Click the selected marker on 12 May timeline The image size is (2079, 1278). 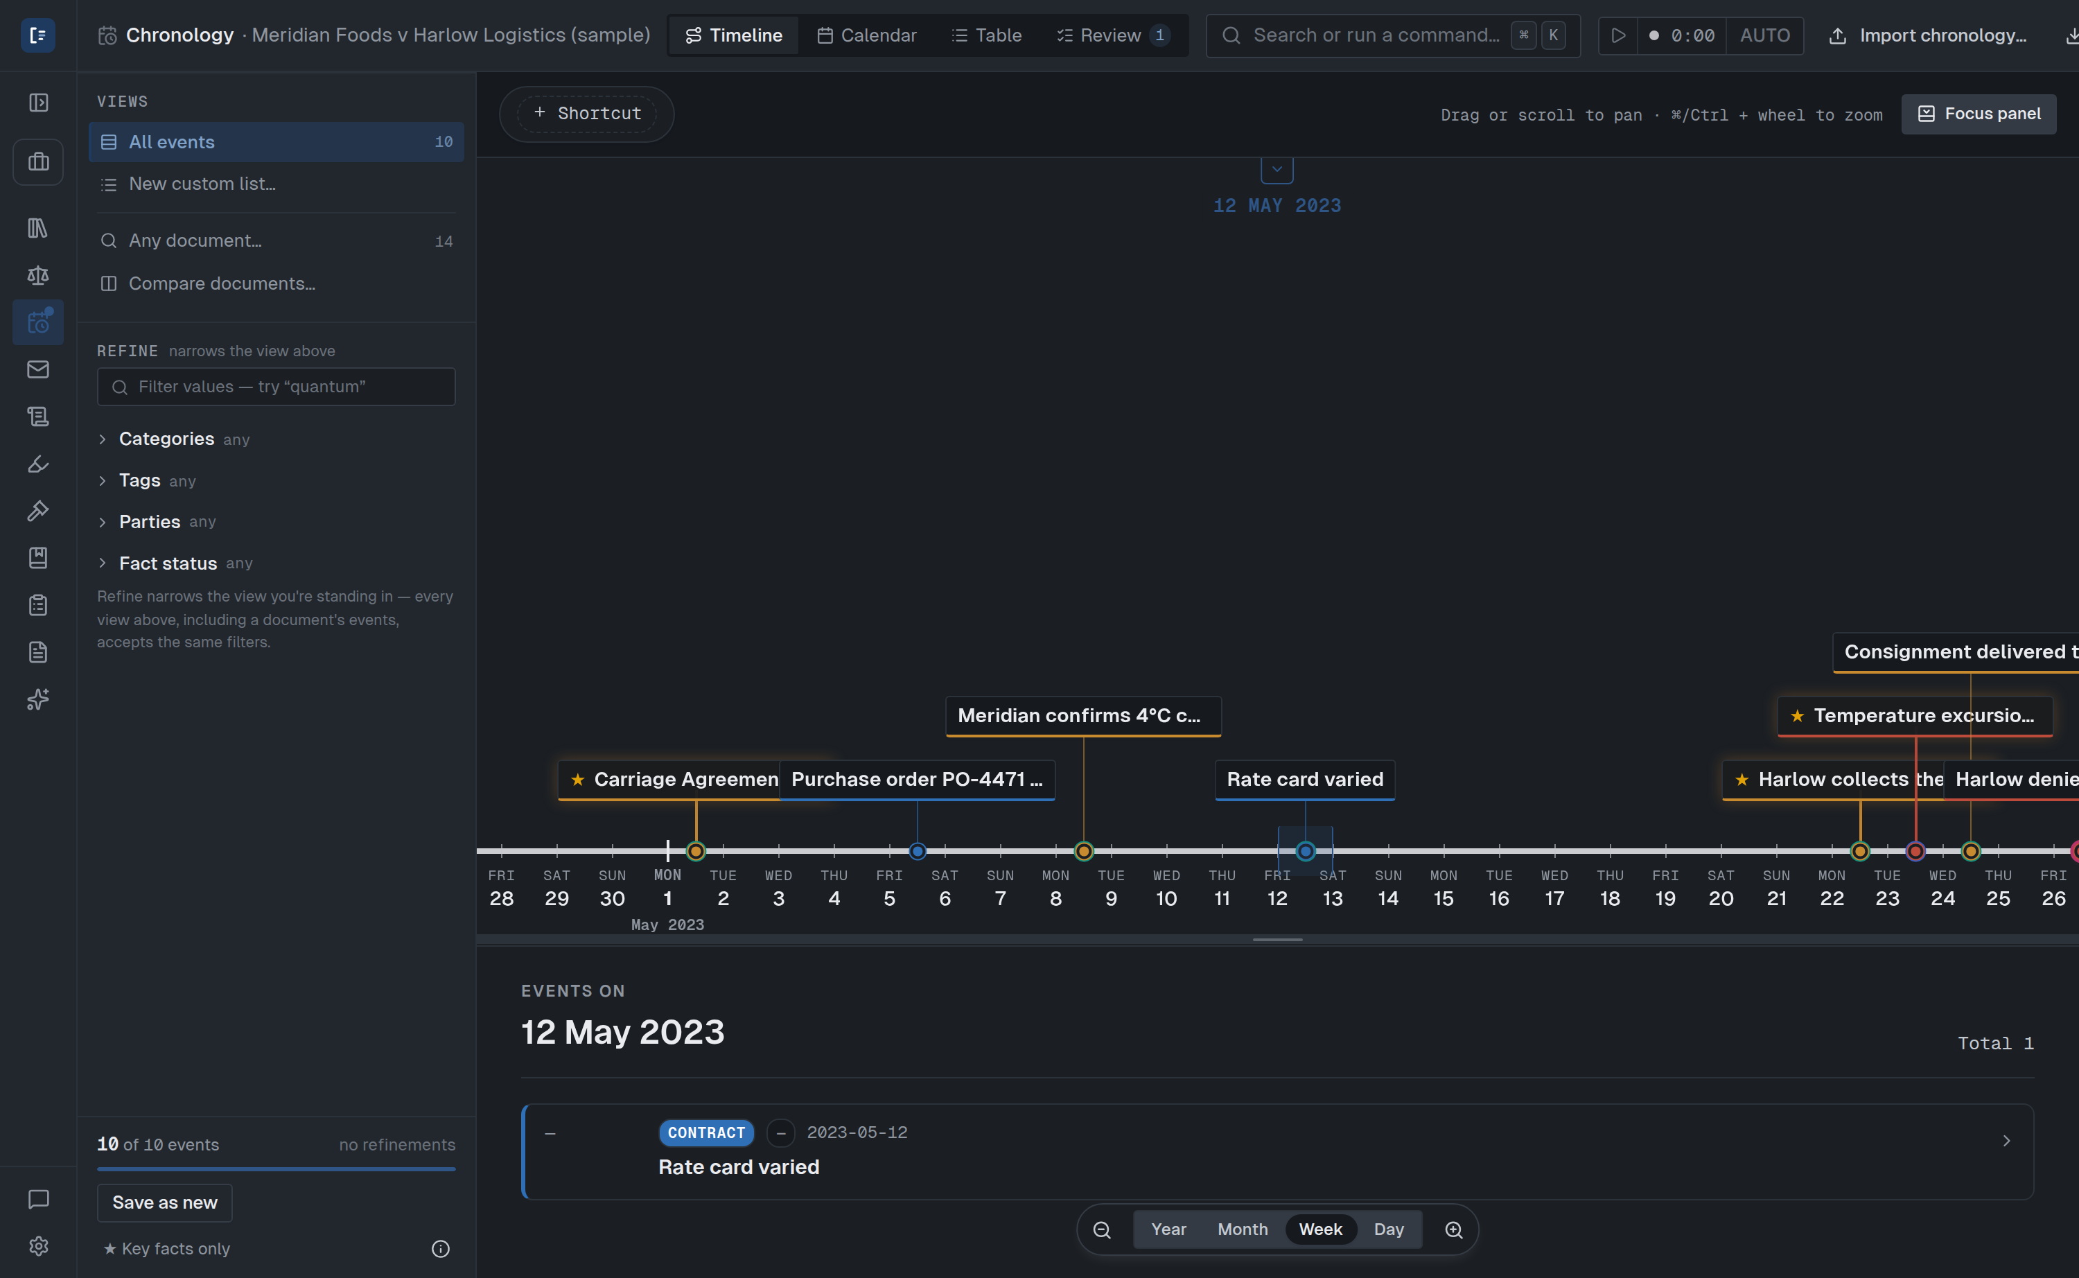click(x=1306, y=851)
